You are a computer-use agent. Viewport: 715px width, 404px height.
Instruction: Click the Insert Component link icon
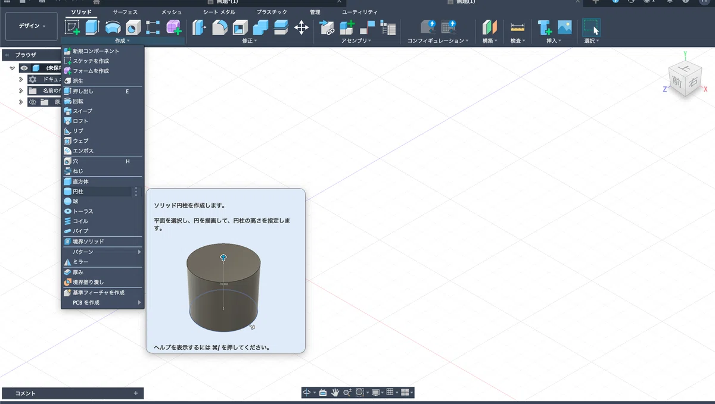click(327, 27)
